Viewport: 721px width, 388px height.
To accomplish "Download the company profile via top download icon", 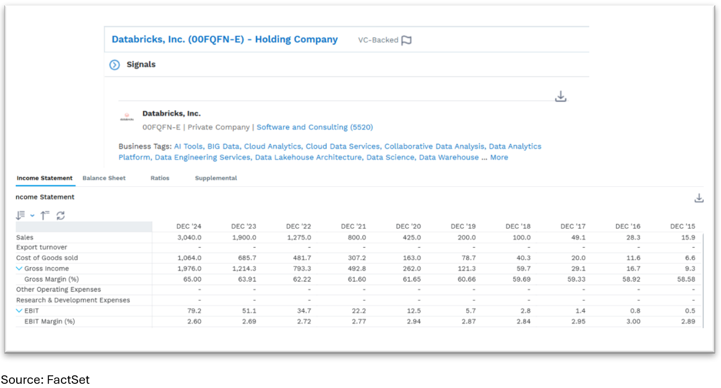I will (x=561, y=96).
